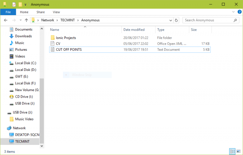Click New Folder icon in quick access toolbar
The height and width of the screenshot is (155, 243).
20,4
